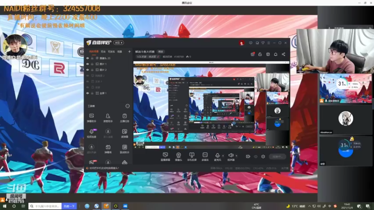This screenshot has width=374, height=210.
Task: Click the 直播屏幕 screen capture button
Action: (165, 157)
